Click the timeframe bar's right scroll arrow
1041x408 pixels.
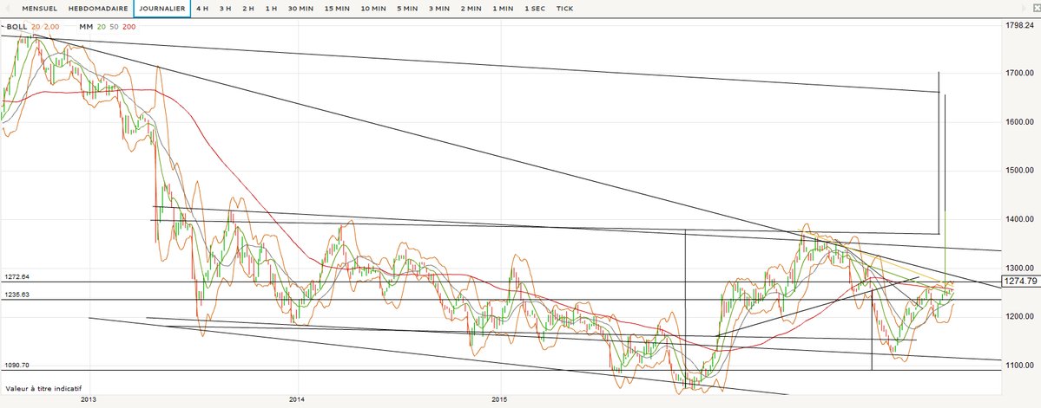tap(1022, 9)
